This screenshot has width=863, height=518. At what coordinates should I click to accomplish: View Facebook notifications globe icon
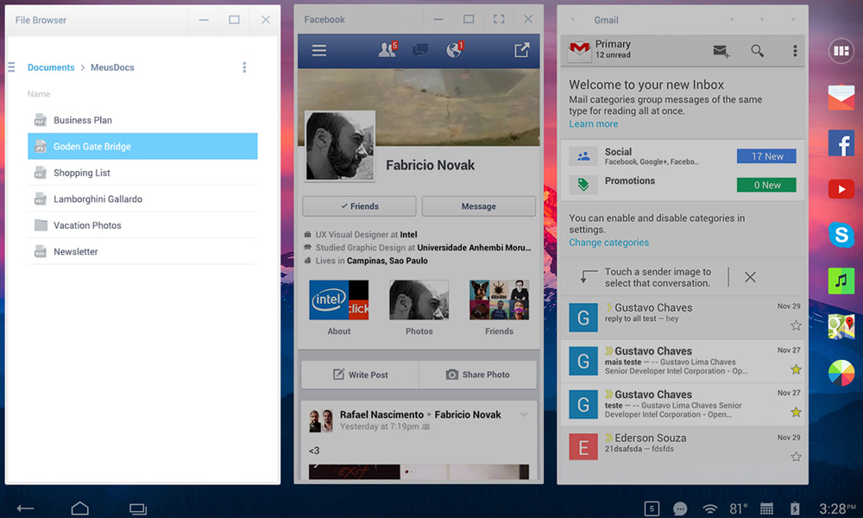coord(452,50)
